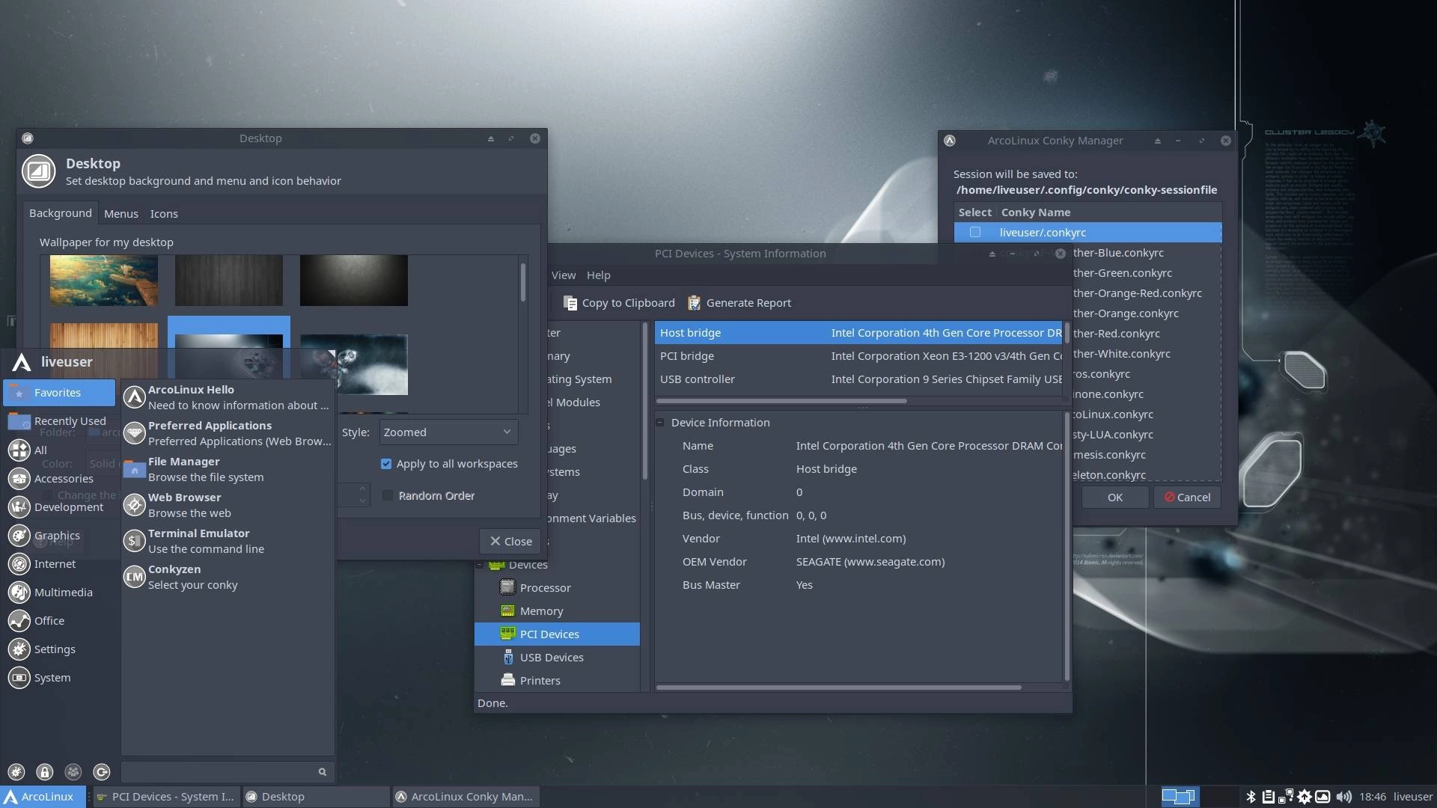This screenshot has width=1437, height=808.
Task: Select the Development menu category
Action: click(x=60, y=507)
